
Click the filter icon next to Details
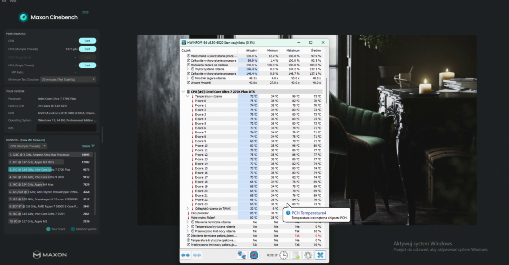pyautogui.click(x=93, y=146)
